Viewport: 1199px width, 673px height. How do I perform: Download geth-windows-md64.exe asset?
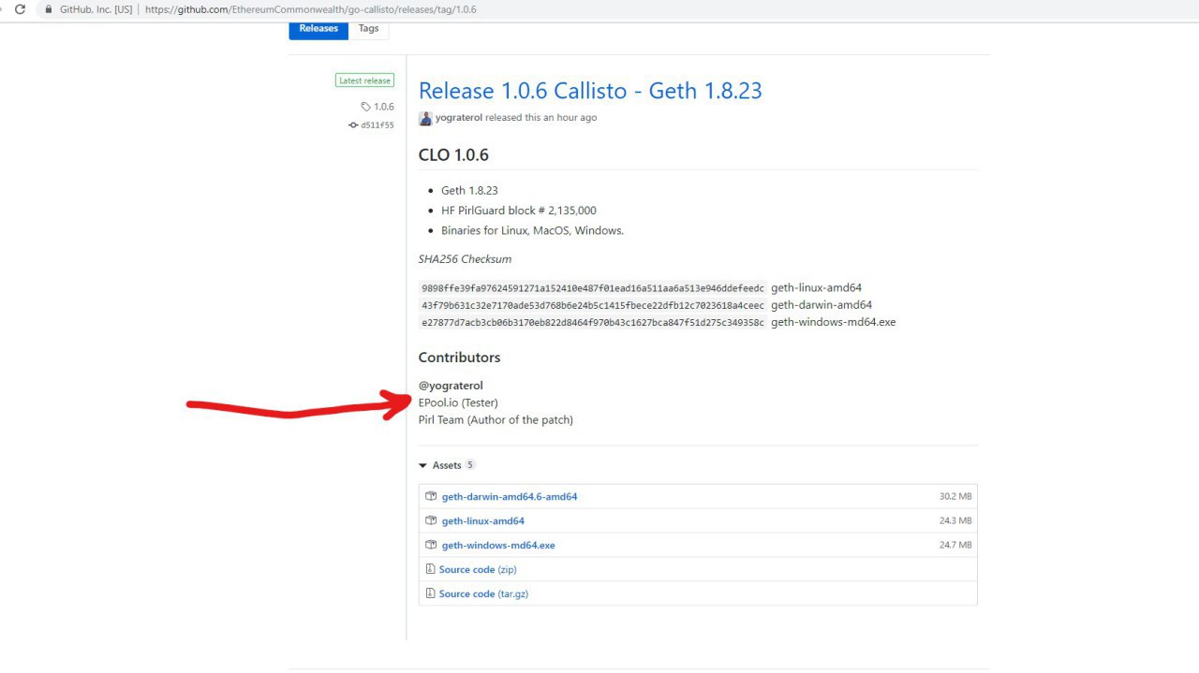point(498,546)
